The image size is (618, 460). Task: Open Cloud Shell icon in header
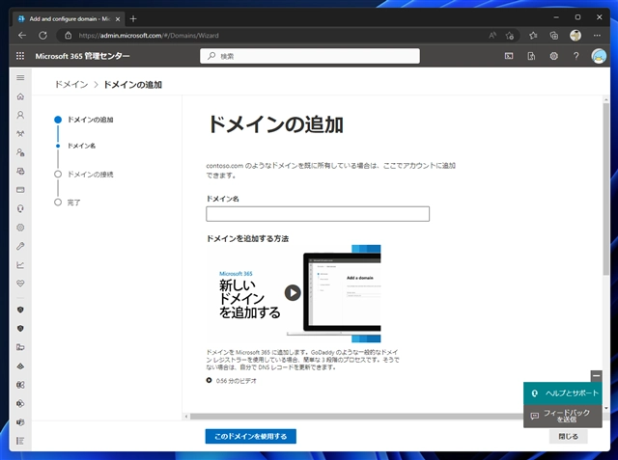pyautogui.click(x=509, y=56)
